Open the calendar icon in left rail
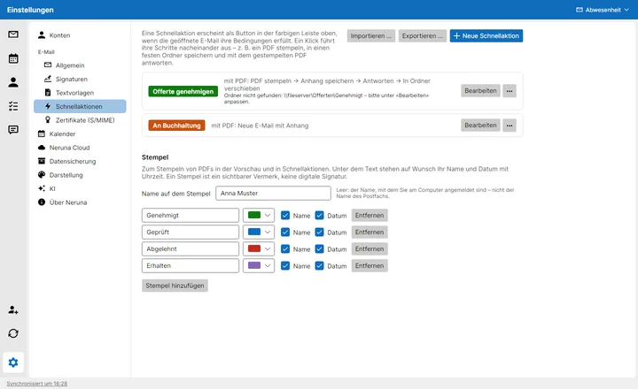This screenshot has width=638, height=389. point(13,58)
